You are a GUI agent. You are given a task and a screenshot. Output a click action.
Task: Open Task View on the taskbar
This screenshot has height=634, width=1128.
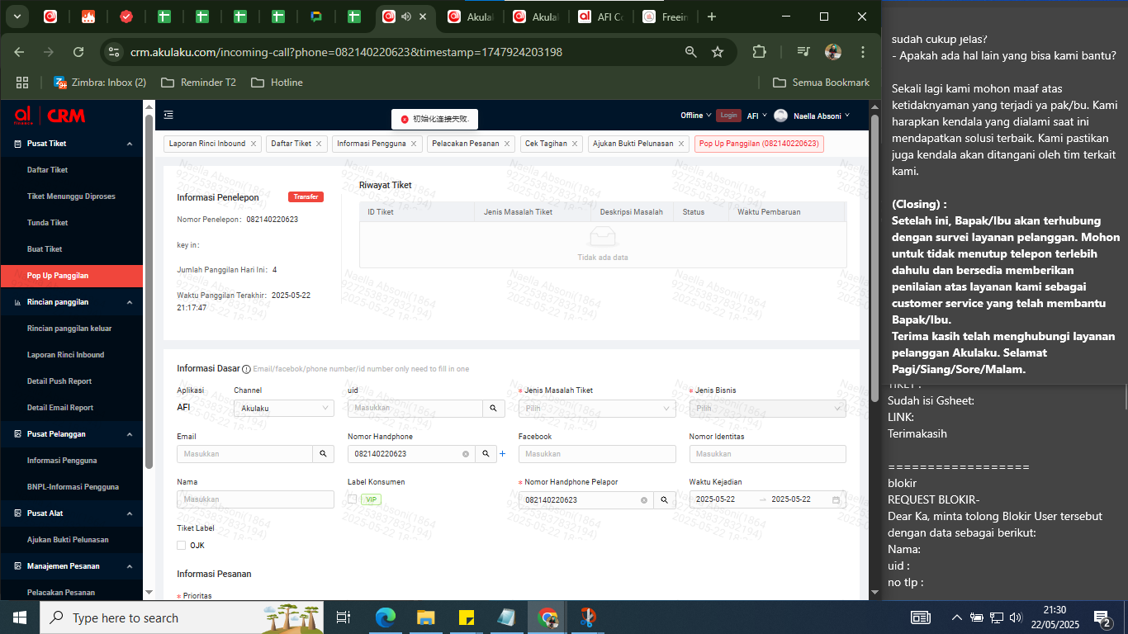click(344, 617)
